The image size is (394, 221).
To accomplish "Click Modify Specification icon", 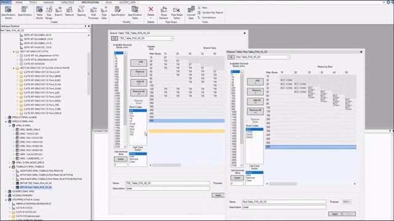I will click(118, 12).
